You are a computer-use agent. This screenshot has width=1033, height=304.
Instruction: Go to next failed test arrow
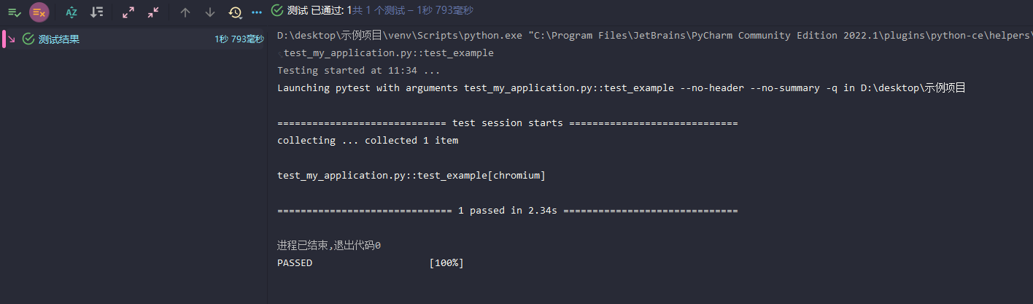(210, 12)
